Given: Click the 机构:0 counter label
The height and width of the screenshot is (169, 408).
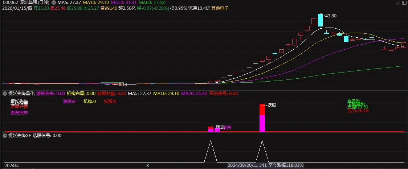Looking at the screenshot, I should coord(90,102).
